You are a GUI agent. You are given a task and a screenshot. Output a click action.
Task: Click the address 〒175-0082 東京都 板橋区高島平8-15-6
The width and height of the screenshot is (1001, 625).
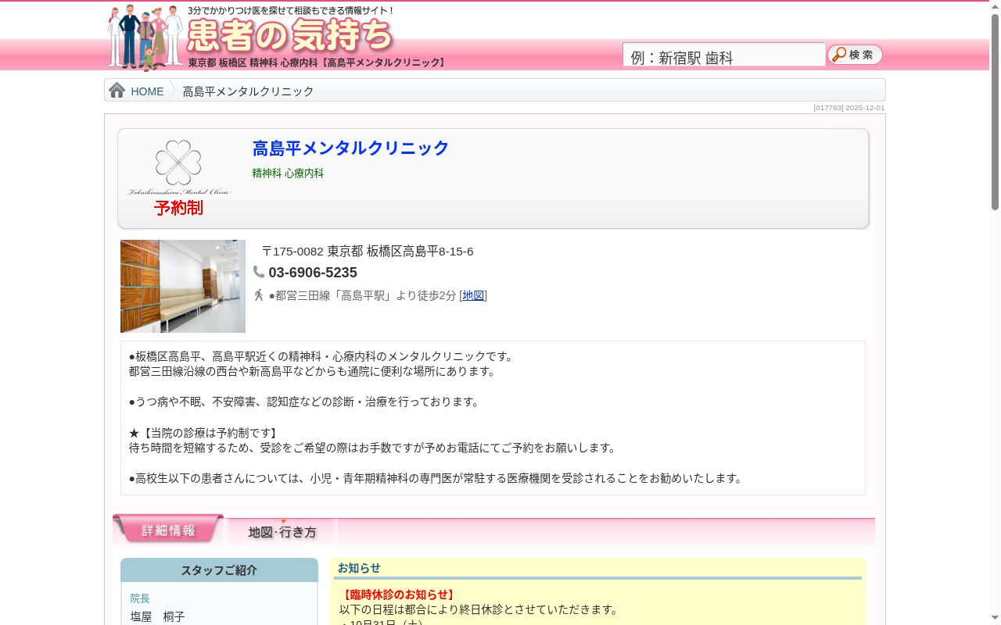coord(368,252)
